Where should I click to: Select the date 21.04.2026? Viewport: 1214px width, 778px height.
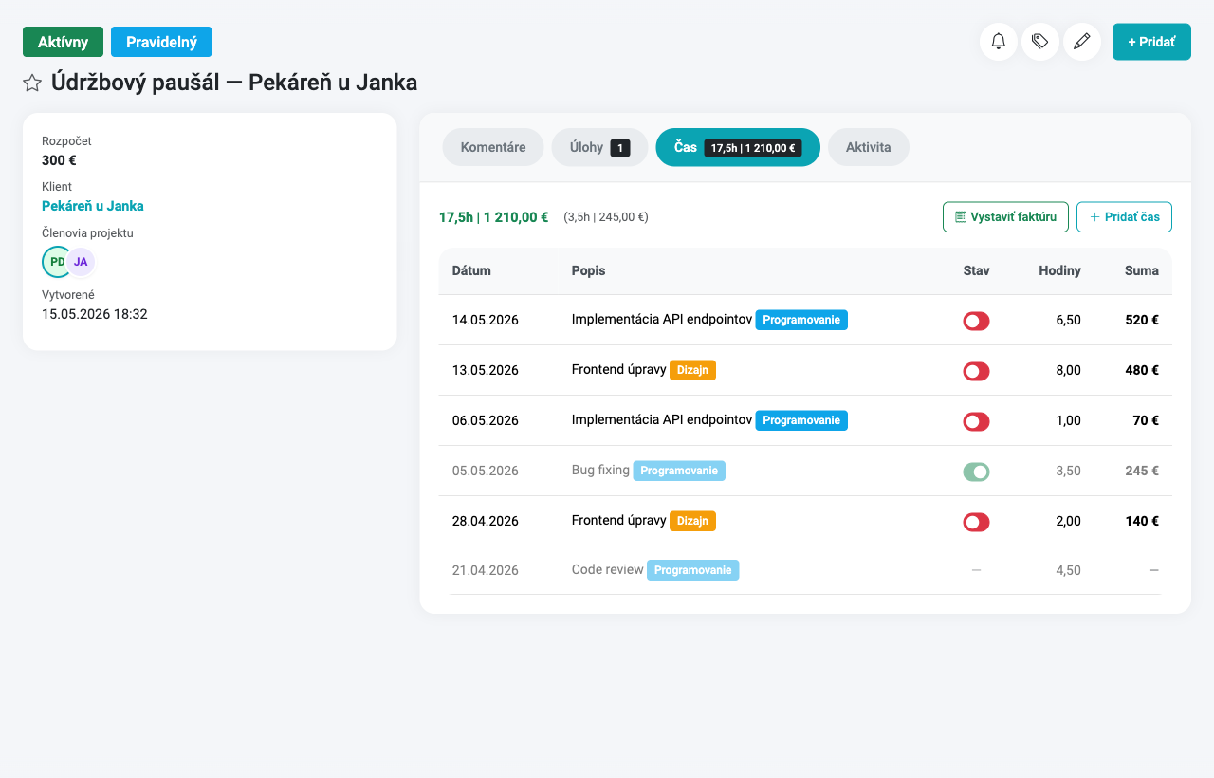click(x=486, y=570)
